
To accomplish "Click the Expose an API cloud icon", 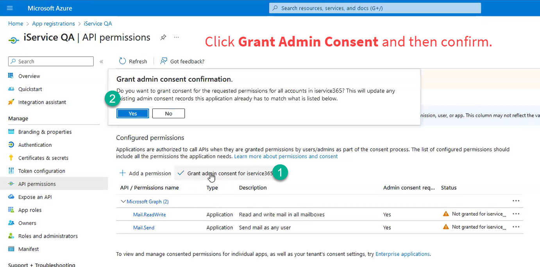I will [11, 197].
